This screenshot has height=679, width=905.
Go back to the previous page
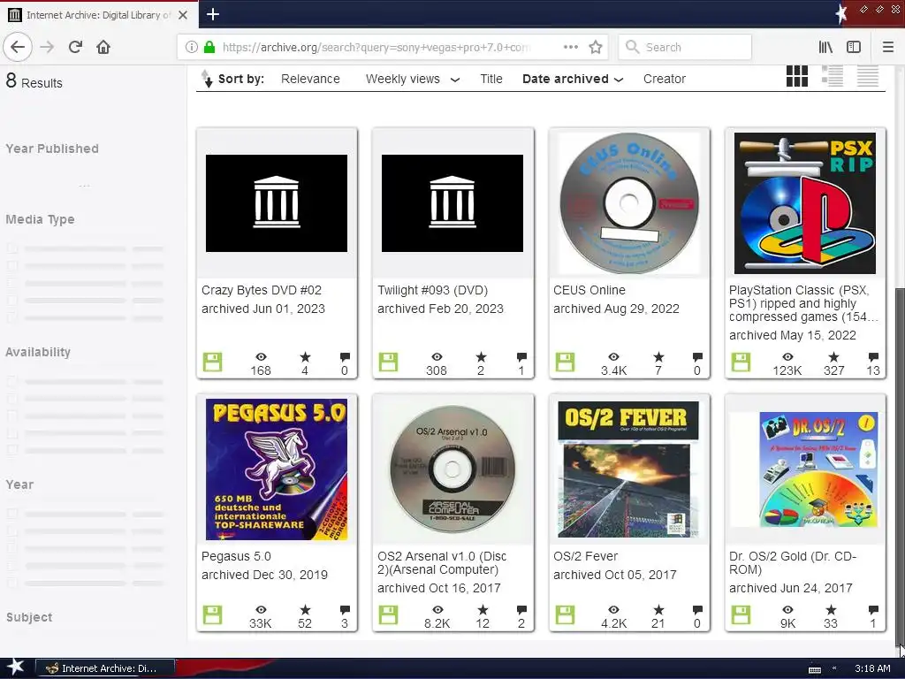click(x=18, y=47)
